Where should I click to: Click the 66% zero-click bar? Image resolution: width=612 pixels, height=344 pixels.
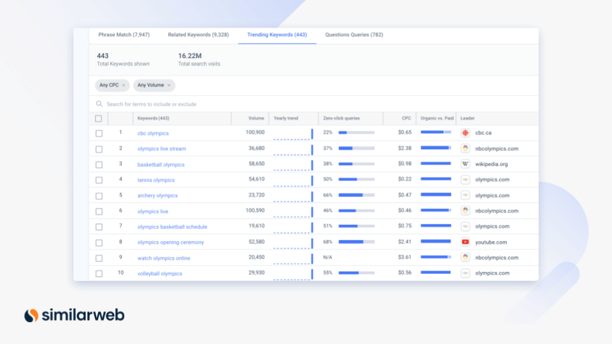click(356, 195)
